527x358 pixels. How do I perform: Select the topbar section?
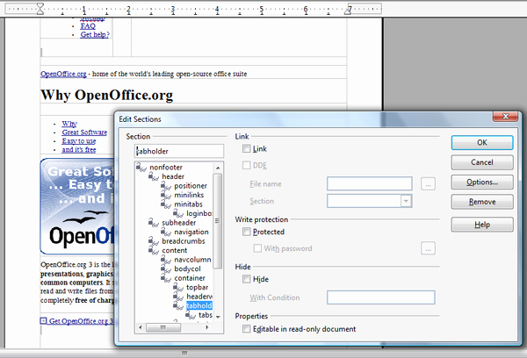coord(198,287)
